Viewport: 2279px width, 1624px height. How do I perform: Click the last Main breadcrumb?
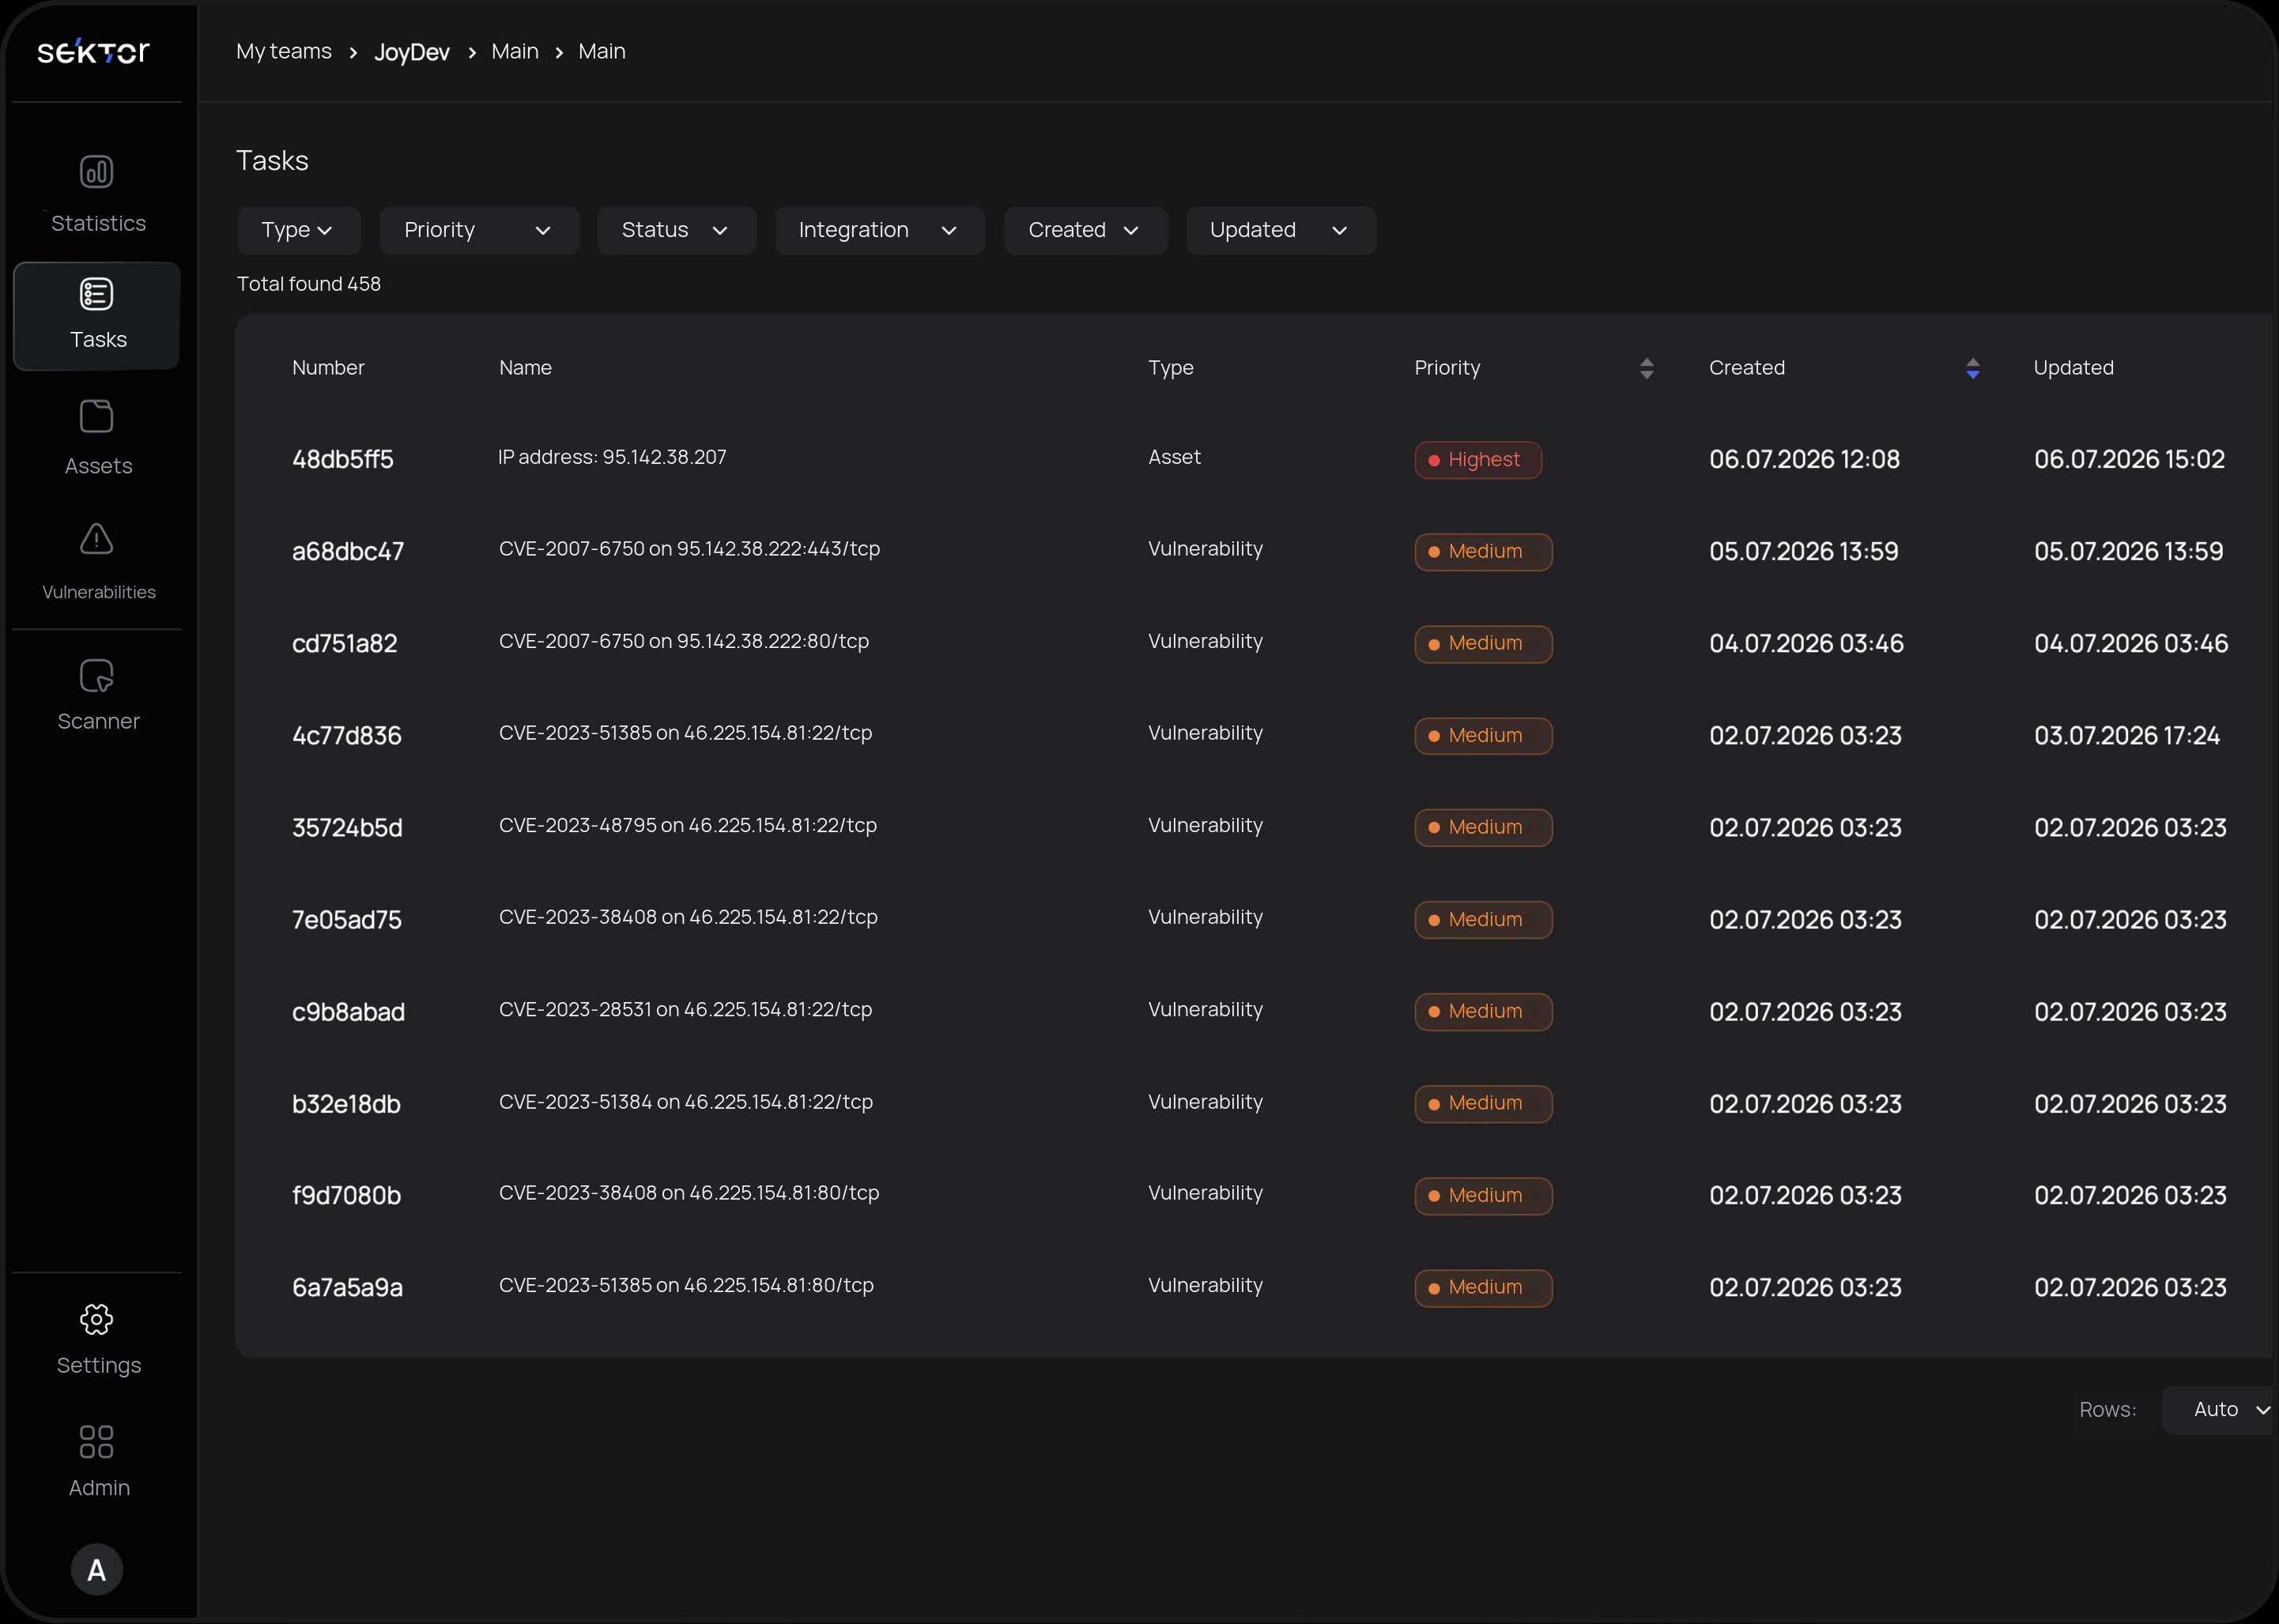click(x=602, y=51)
